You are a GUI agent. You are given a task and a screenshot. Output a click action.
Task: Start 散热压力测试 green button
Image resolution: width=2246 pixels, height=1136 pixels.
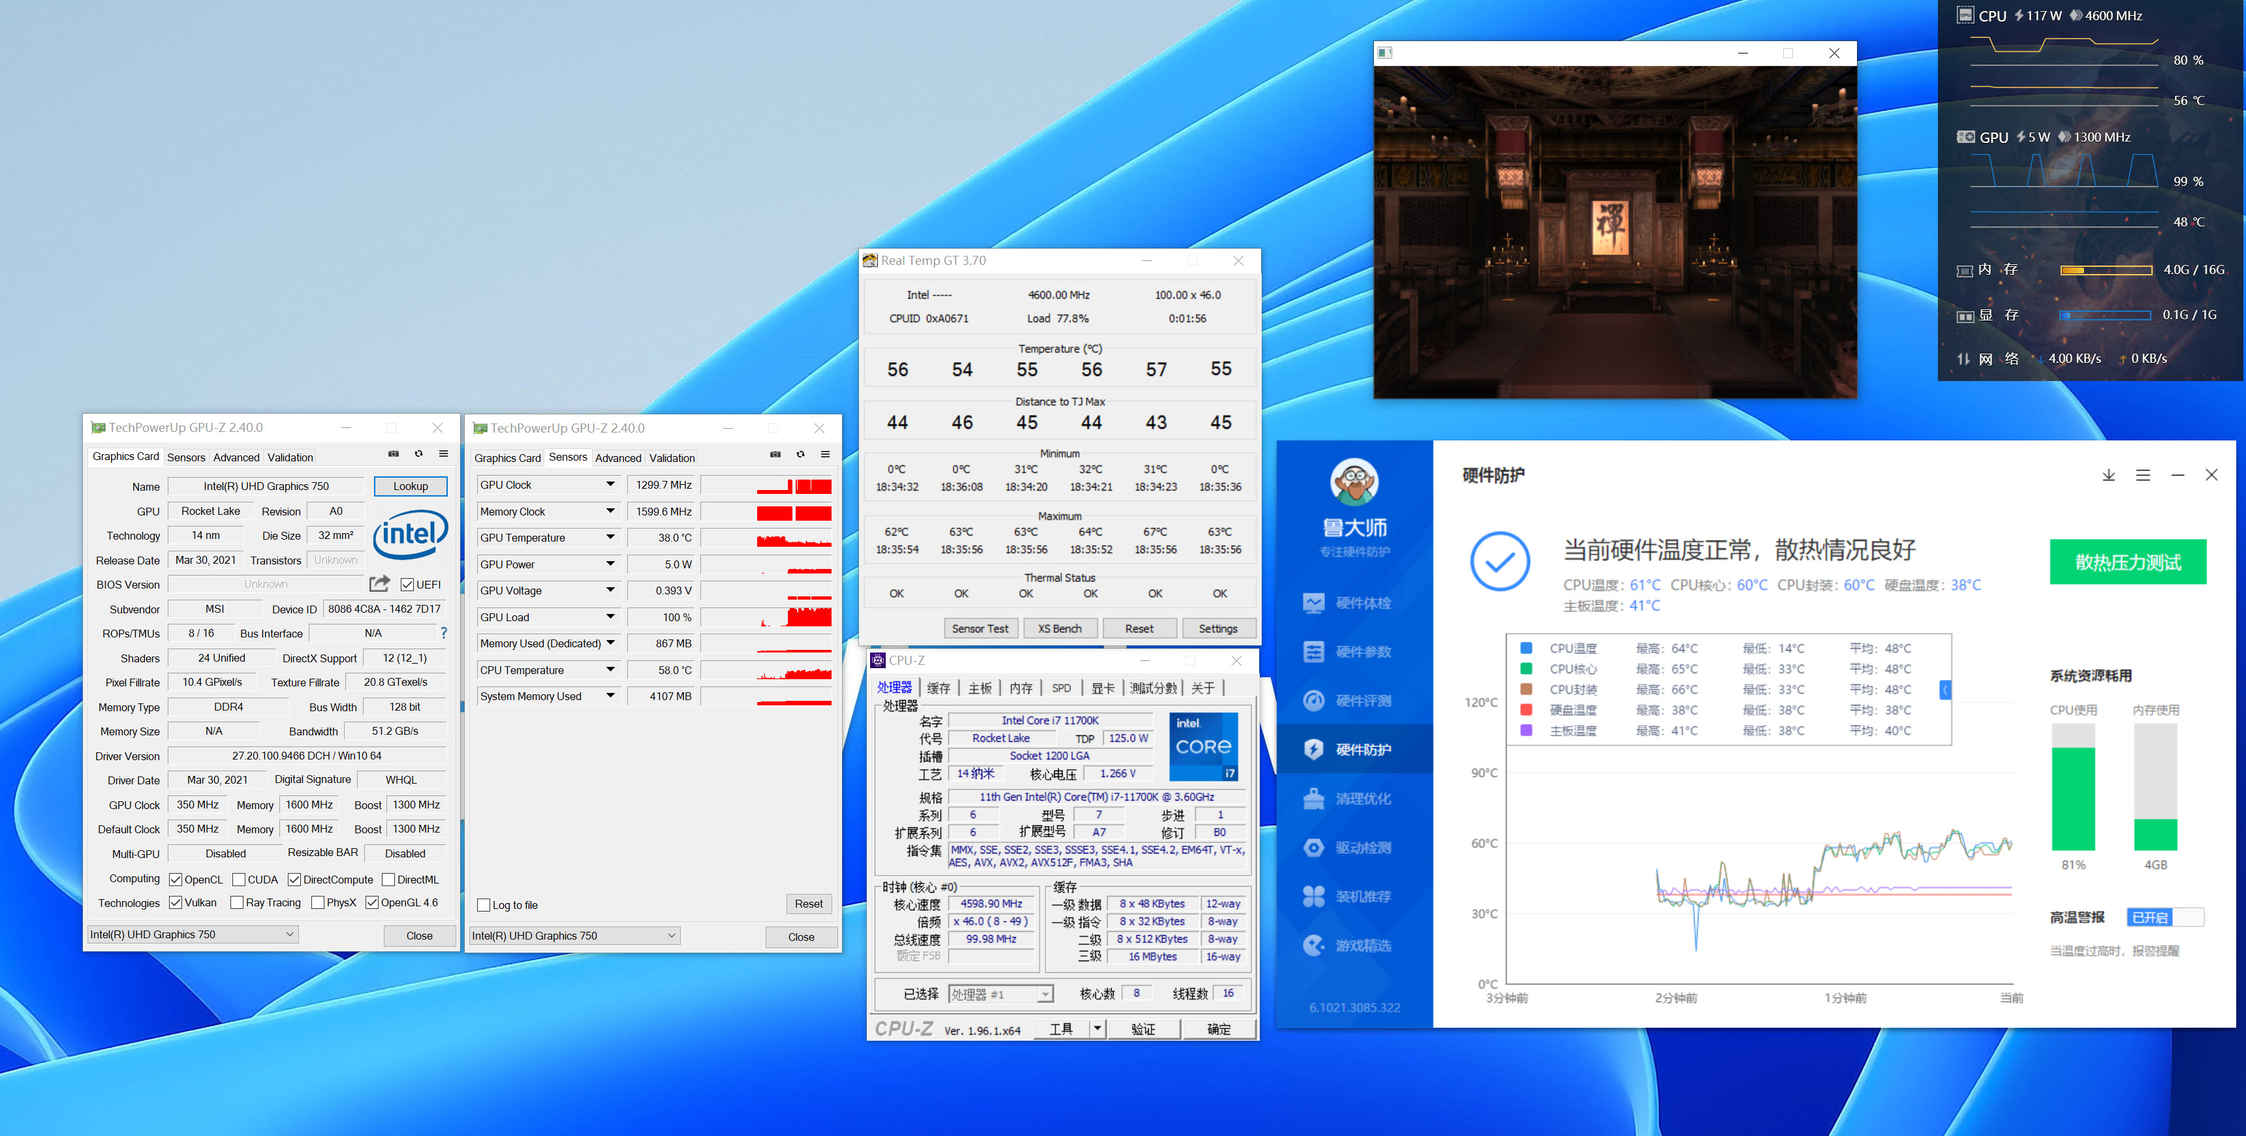point(2127,562)
